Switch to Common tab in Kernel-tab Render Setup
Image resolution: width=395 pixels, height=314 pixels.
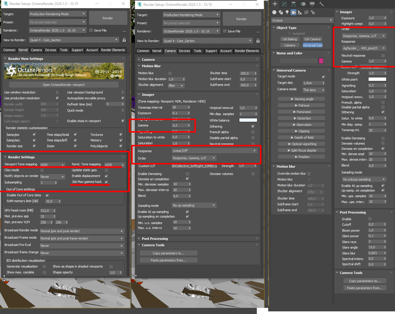[x=9, y=50]
